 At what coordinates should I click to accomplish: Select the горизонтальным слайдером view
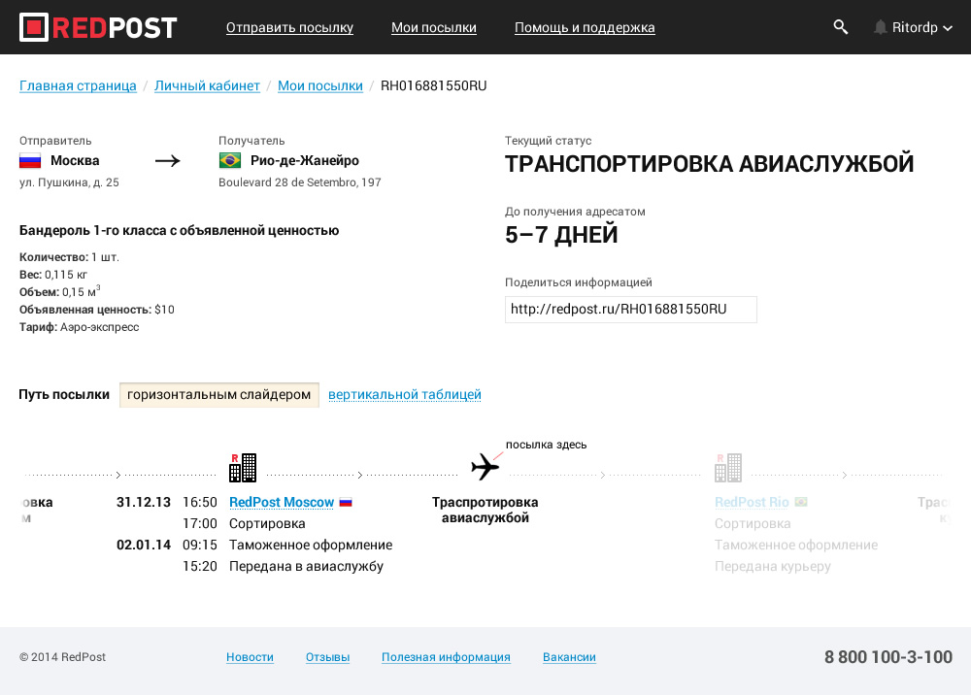click(x=219, y=395)
